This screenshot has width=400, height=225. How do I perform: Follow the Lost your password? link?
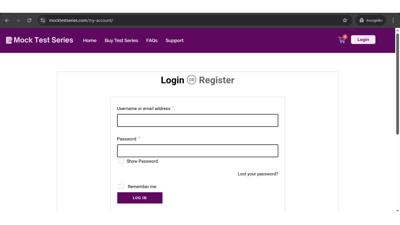point(258,174)
